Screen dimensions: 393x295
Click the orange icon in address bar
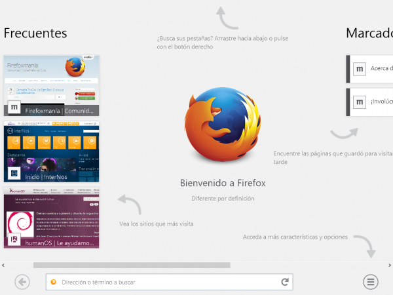54,282
